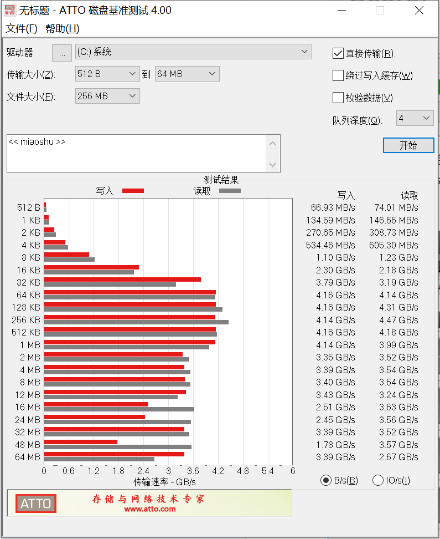Click the 传输速率 - GB/s axis label

pos(164,482)
